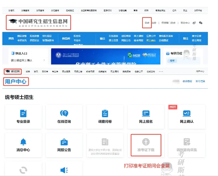Open the 网上确认 card marked HOT
This screenshot has height=176, width=218.
(187, 117)
